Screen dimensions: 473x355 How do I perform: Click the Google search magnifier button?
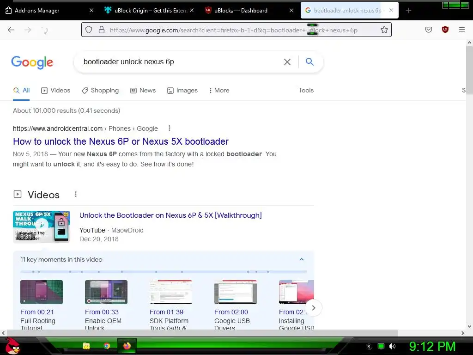[309, 62]
